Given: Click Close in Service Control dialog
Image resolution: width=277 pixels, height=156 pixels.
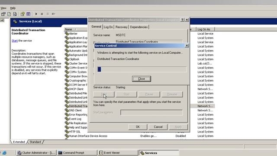Looking at the screenshot, I should [x=142, y=79].
